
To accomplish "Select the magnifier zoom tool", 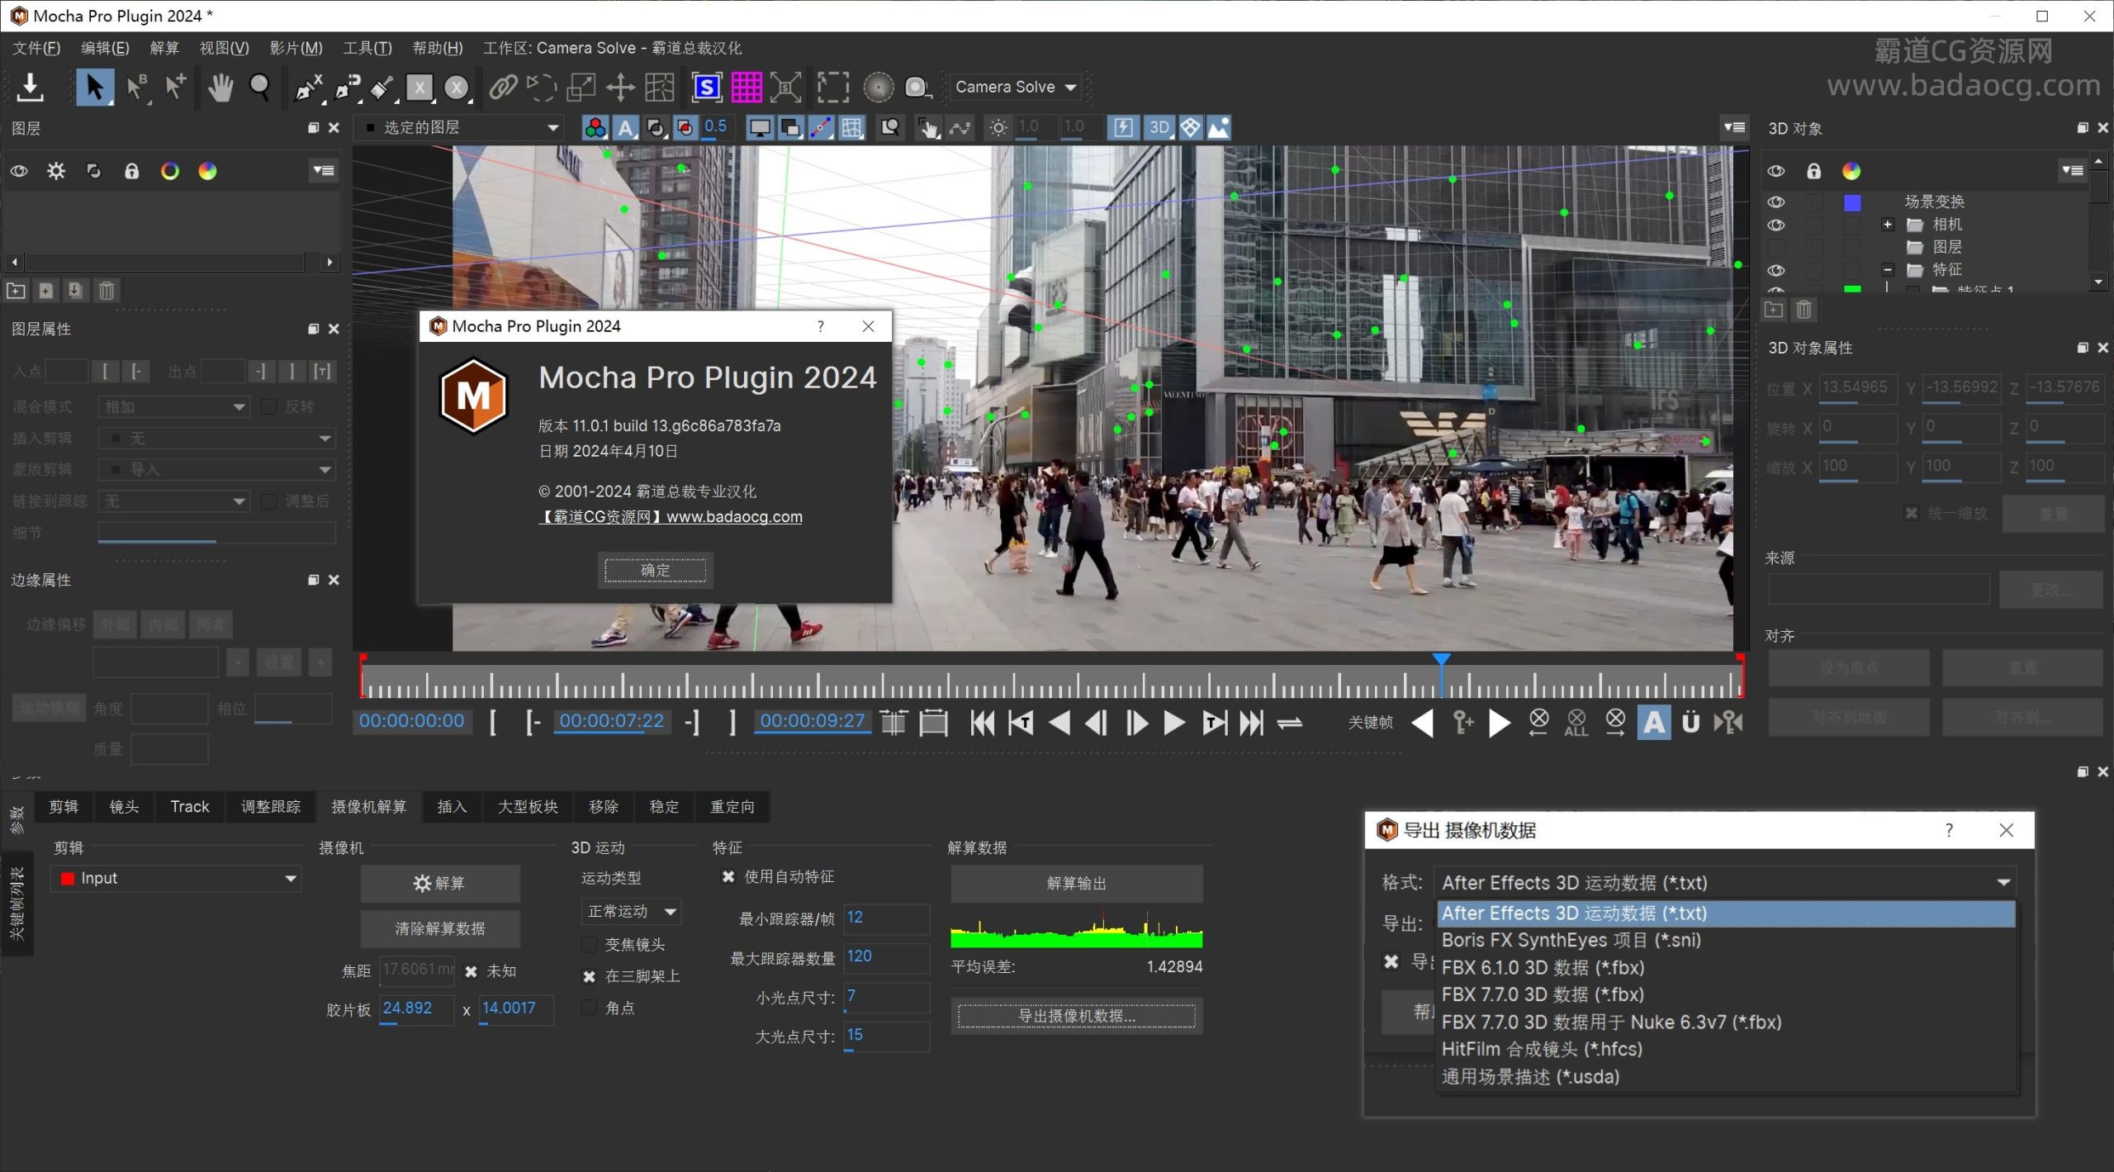I will (x=260, y=87).
